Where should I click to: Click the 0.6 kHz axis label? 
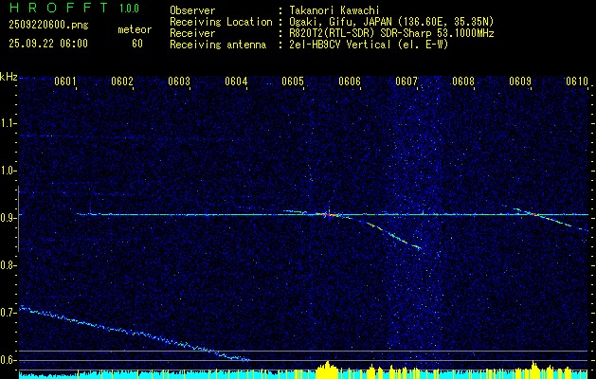[7, 360]
